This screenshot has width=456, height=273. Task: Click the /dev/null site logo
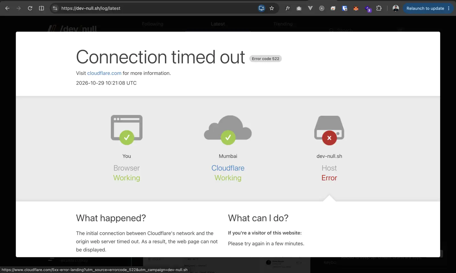coord(72,28)
